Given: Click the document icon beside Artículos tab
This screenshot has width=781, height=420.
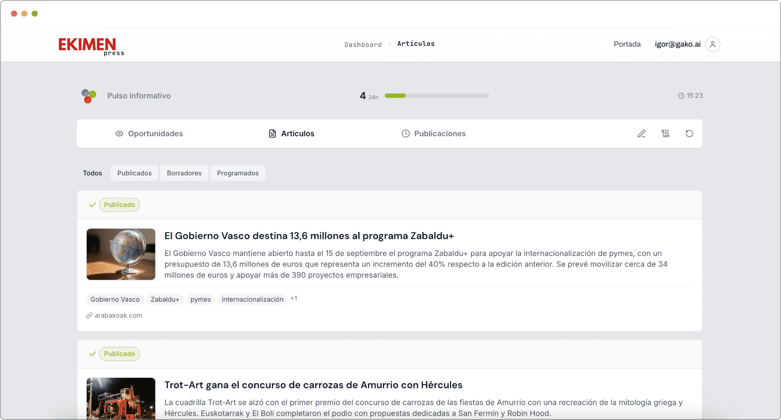Looking at the screenshot, I should [272, 134].
